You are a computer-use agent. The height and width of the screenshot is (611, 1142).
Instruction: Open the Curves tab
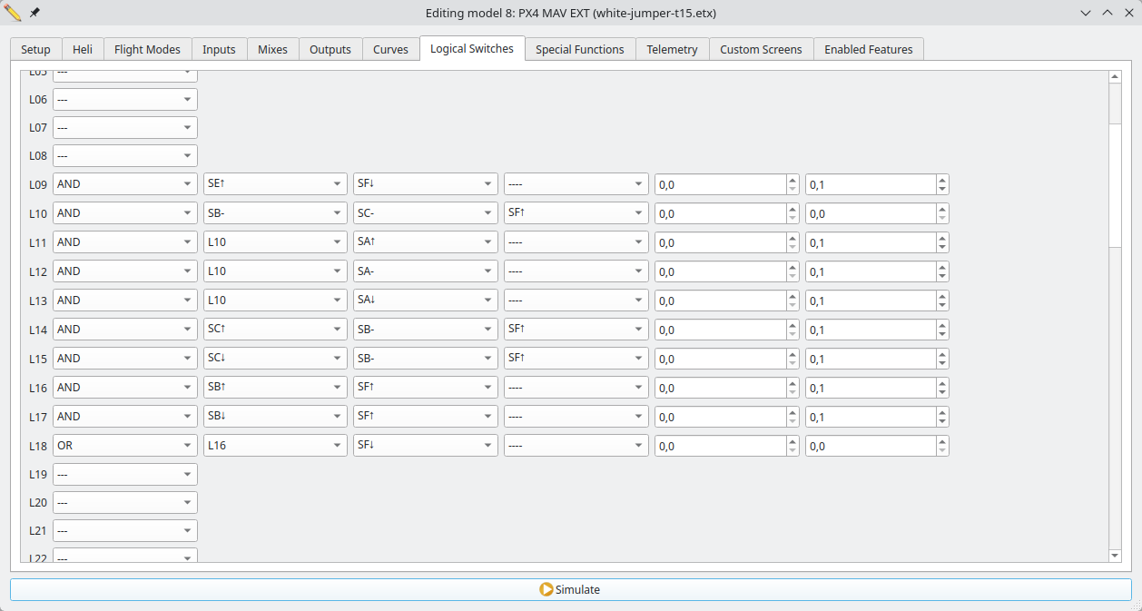click(x=390, y=49)
